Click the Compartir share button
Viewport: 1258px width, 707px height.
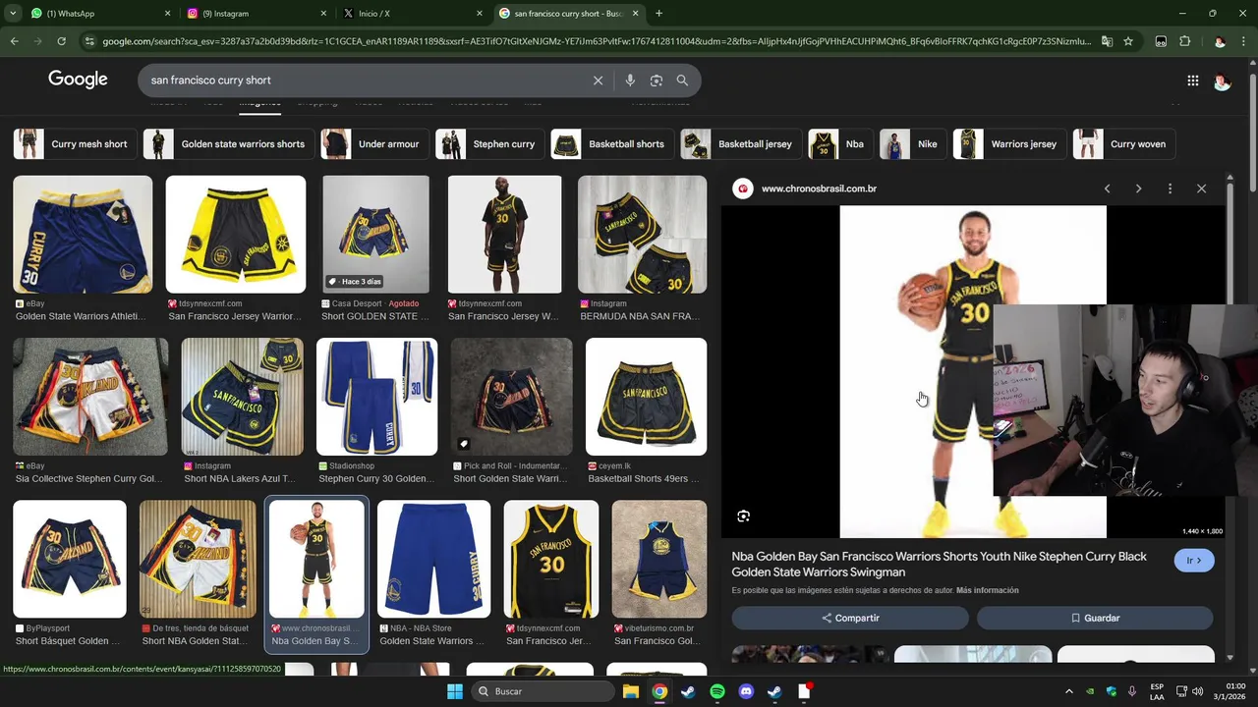click(850, 618)
